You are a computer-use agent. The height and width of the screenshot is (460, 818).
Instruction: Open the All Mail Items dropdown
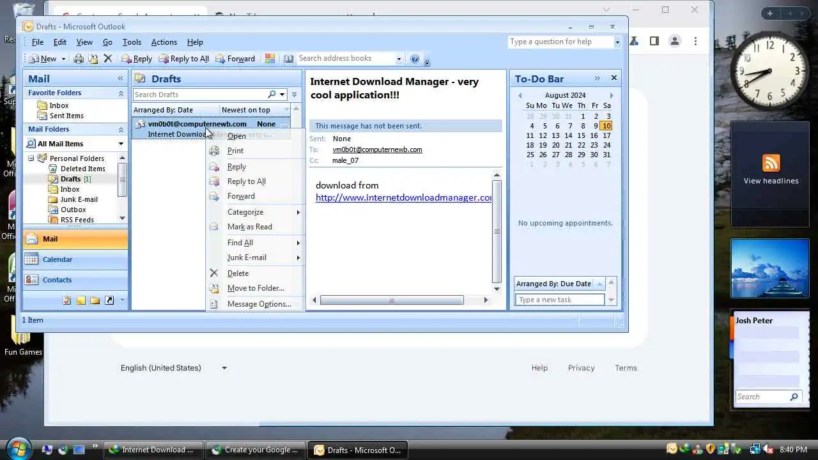click(121, 144)
